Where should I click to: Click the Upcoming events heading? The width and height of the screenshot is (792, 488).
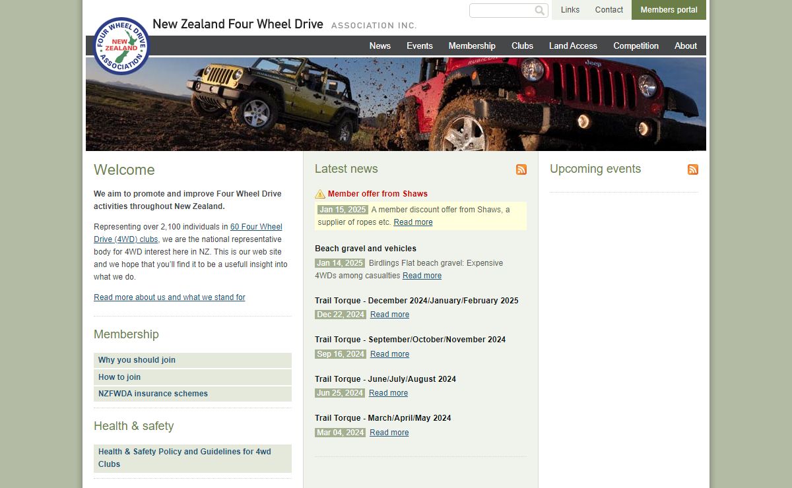point(595,169)
